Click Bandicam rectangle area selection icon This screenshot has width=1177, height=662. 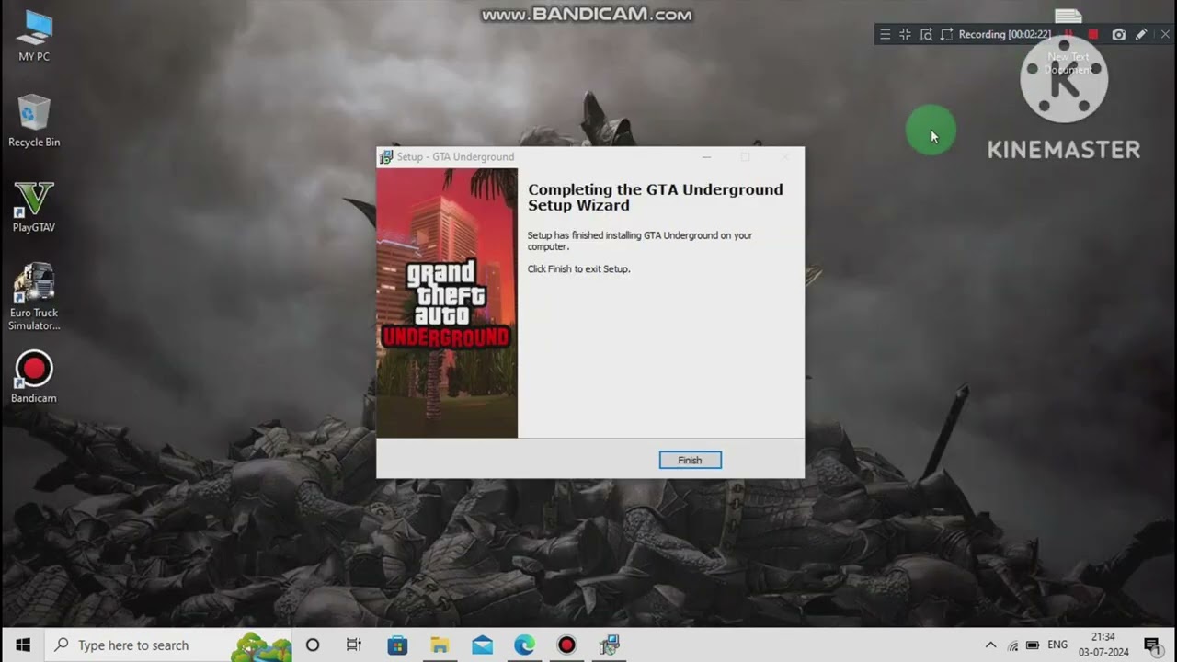coord(946,34)
